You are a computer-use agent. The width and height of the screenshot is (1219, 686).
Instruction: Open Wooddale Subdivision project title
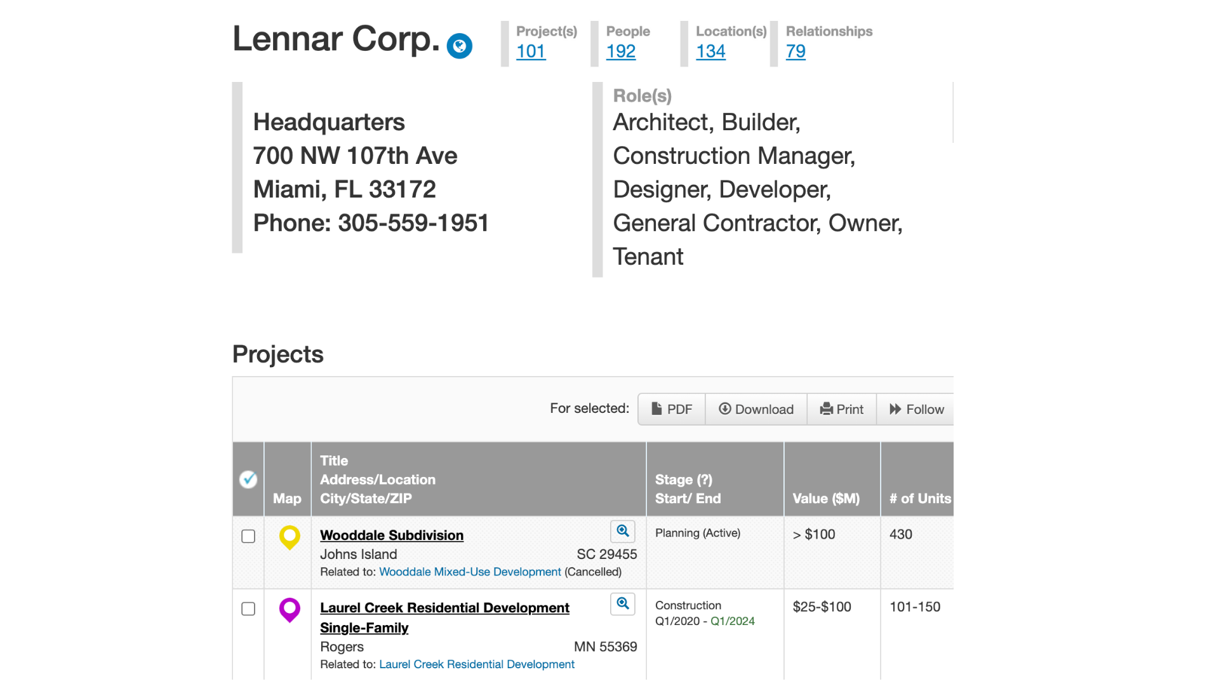392,535
